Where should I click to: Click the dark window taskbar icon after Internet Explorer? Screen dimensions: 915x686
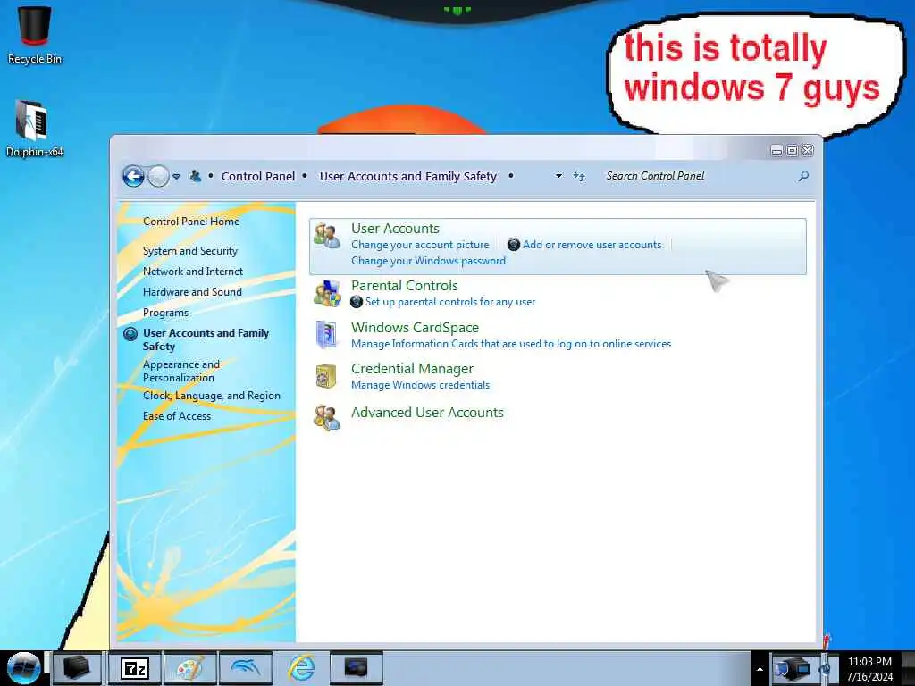pyautogui.click(x=356, y=668)
